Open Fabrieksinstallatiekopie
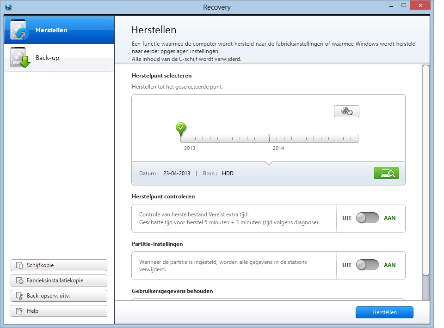This screenshot has height=328, width=444. tap(59, 280)
